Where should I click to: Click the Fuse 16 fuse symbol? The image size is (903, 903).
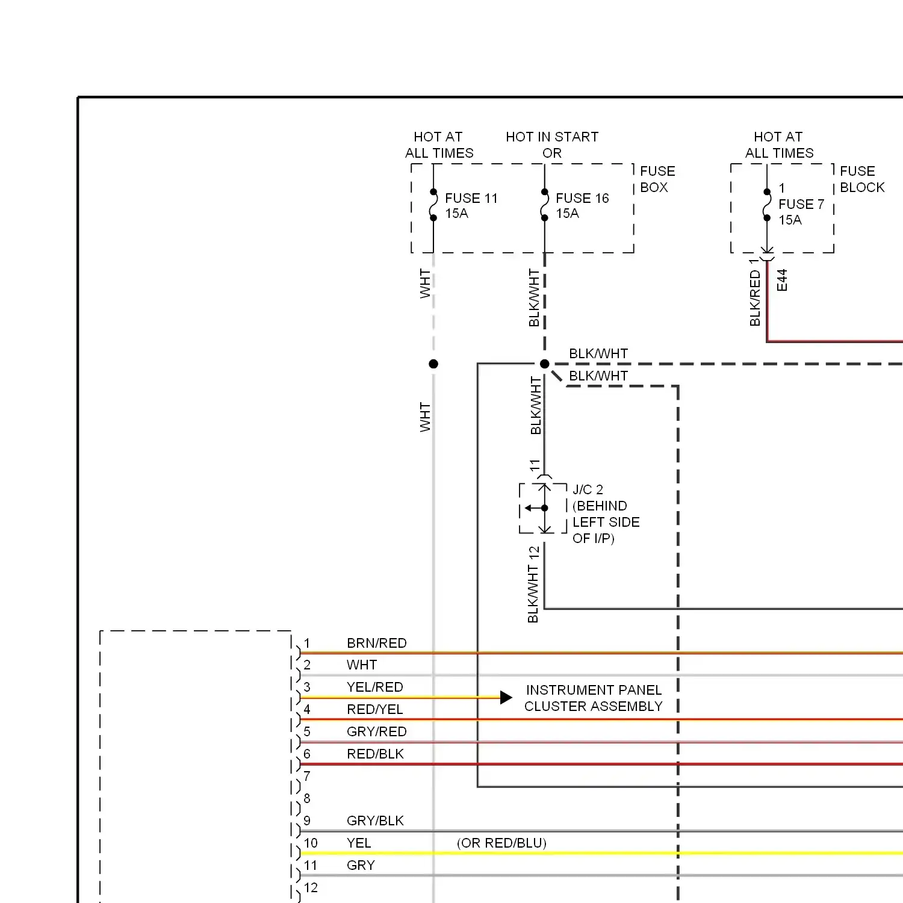tap(545, 205)
